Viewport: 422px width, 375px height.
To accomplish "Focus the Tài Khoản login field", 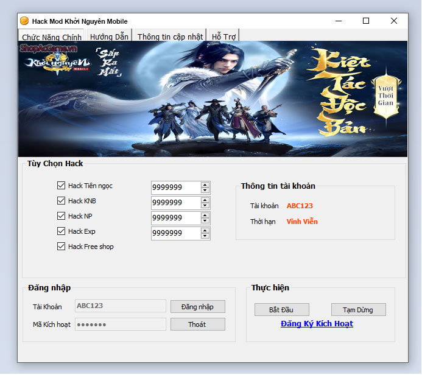I will pyautogui.click(x=121, y=306).
